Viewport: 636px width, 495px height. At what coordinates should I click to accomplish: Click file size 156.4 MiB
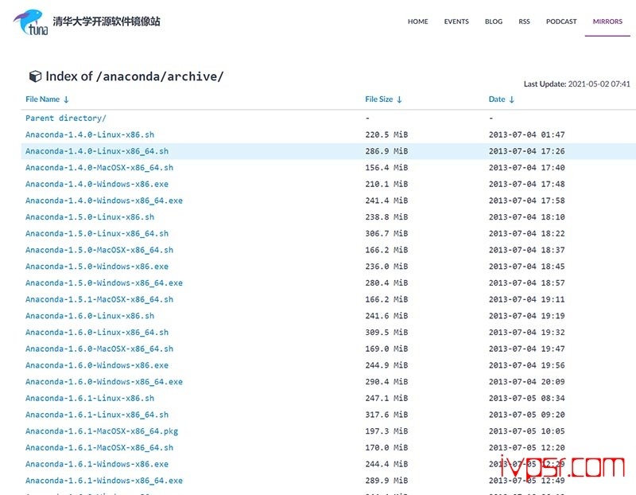(x=386, y=168)
